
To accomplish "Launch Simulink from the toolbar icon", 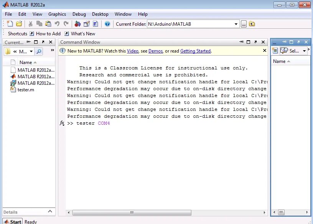I will coord(77,24).
